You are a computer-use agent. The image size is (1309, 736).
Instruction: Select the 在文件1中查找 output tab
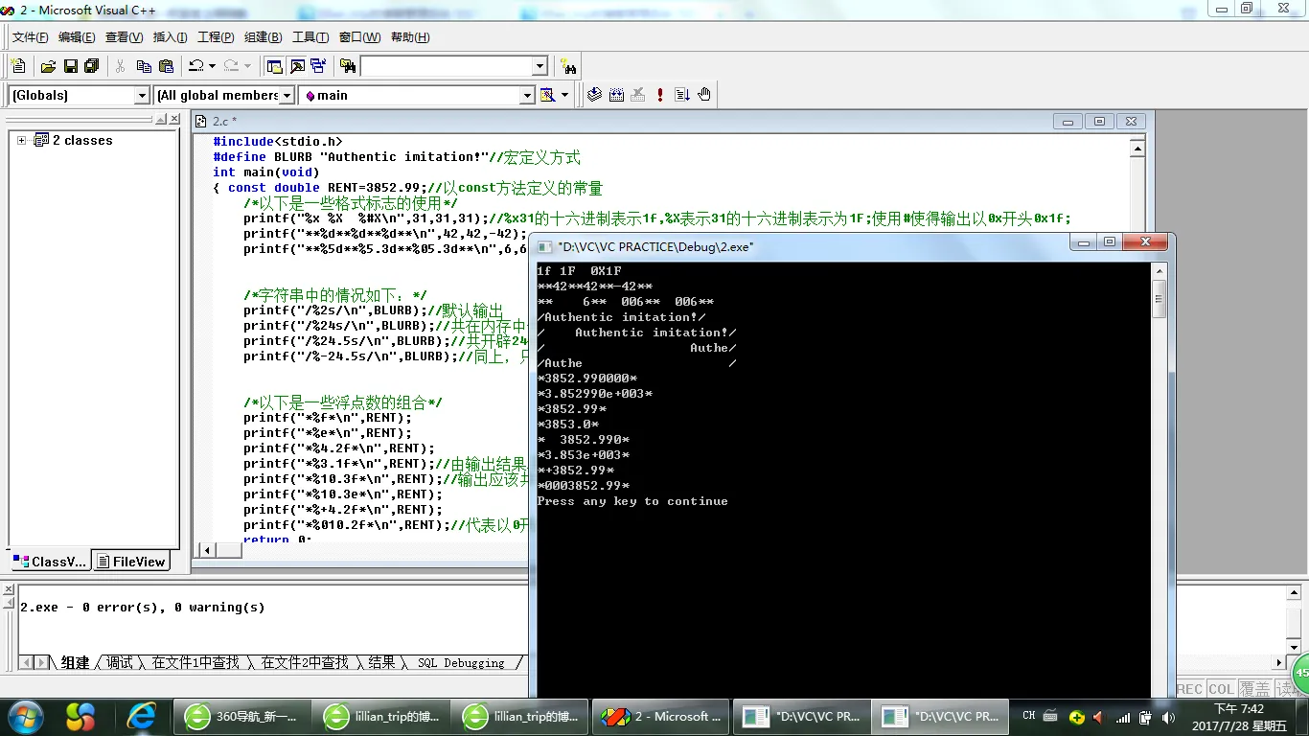tap(195, 662)
